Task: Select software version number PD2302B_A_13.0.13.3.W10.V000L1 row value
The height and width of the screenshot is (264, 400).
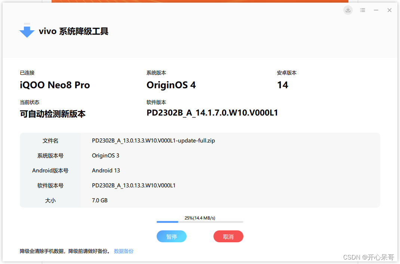Action: [x=134, y=185]
